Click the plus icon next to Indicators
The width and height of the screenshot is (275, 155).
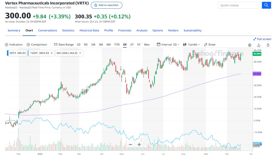[7, 45]
